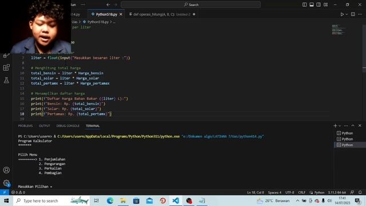Open the Action Center notification icon
Screen dimensions: 366x206
click(x=358, y=201)
